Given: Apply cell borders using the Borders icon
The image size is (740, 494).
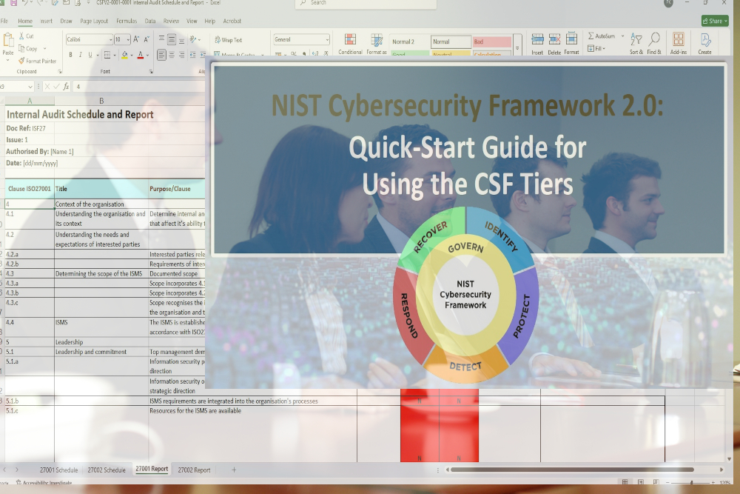Looking at the screenshot, I should (x=107, y=55).
